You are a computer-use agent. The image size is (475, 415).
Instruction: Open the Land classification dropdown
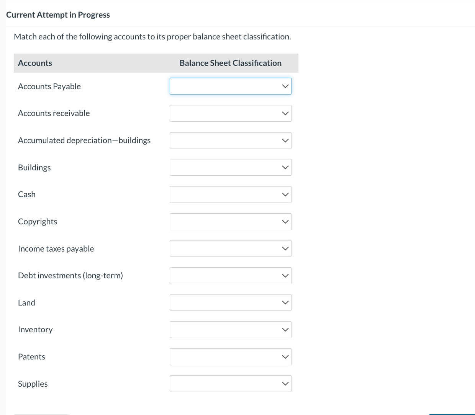coord(230,302)
